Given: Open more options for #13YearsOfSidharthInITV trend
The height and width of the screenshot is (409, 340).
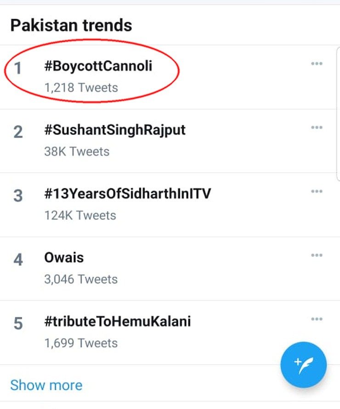Looking at the screenshot, I should 317,191.
